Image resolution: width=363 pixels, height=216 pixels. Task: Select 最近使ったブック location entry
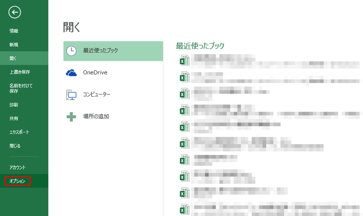[x=113, y=51]
